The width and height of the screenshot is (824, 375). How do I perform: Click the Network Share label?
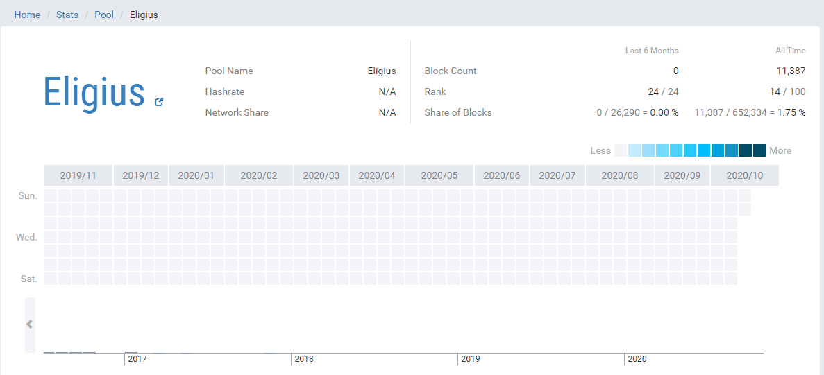[x=237, y=113]
